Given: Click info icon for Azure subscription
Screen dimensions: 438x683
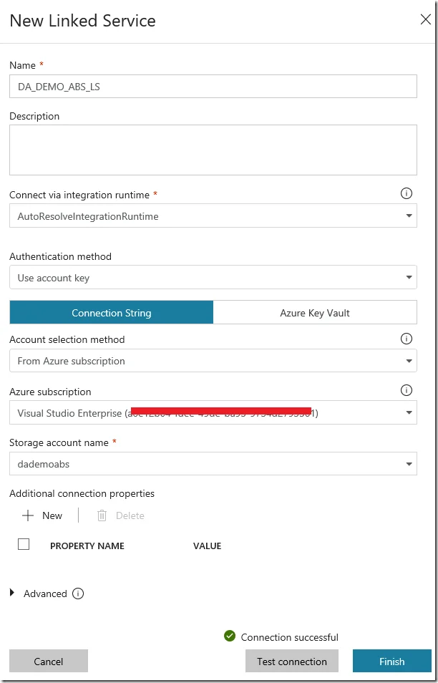Looking at the screenshot, I should [x=407, y=390].
